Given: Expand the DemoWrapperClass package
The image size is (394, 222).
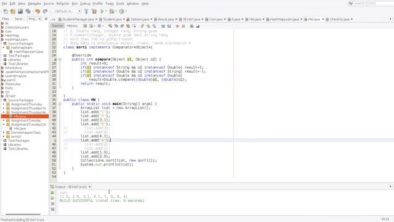Looking at the screenshot, I should [x=4, y=133].
